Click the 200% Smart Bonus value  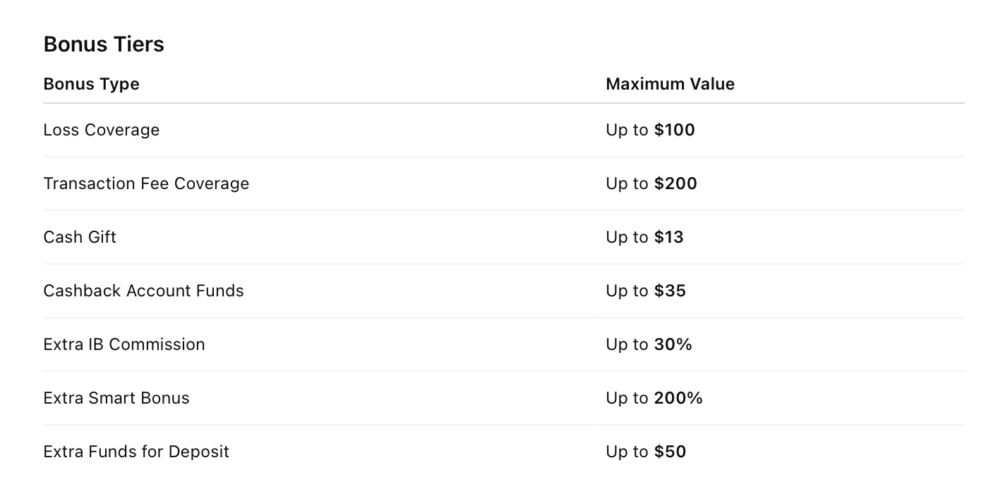coord(678,398)
